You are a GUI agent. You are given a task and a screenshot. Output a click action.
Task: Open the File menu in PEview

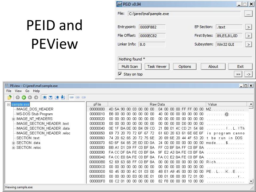click(x=9, y=91)
